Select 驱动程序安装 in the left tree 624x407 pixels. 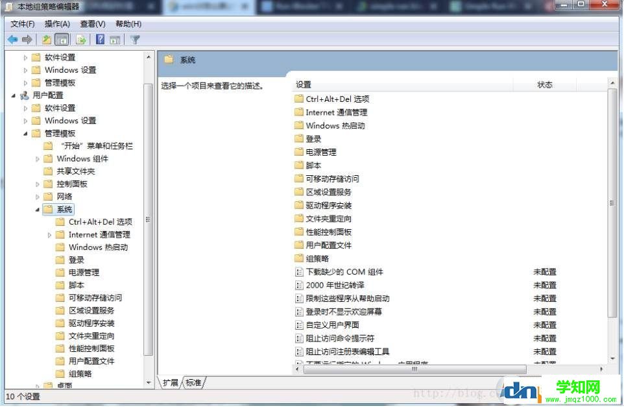(x=91, y=323)
